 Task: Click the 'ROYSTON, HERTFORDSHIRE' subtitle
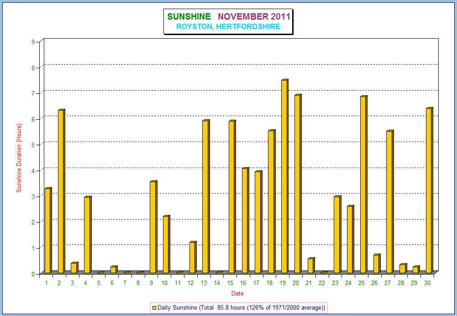coord(228,27)
